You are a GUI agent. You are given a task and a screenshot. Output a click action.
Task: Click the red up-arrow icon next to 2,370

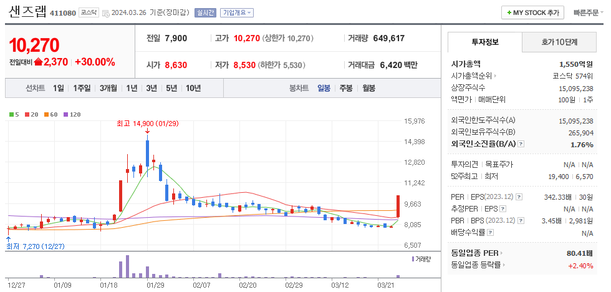click(x=38, y=62)
